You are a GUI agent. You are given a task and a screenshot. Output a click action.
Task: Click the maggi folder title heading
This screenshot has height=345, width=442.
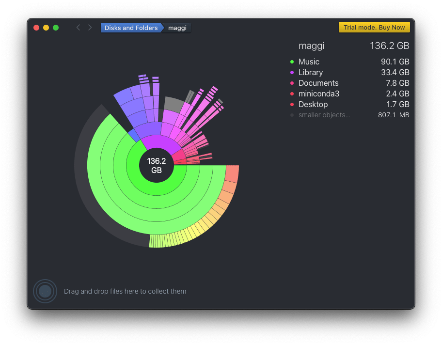click(311, 46)
